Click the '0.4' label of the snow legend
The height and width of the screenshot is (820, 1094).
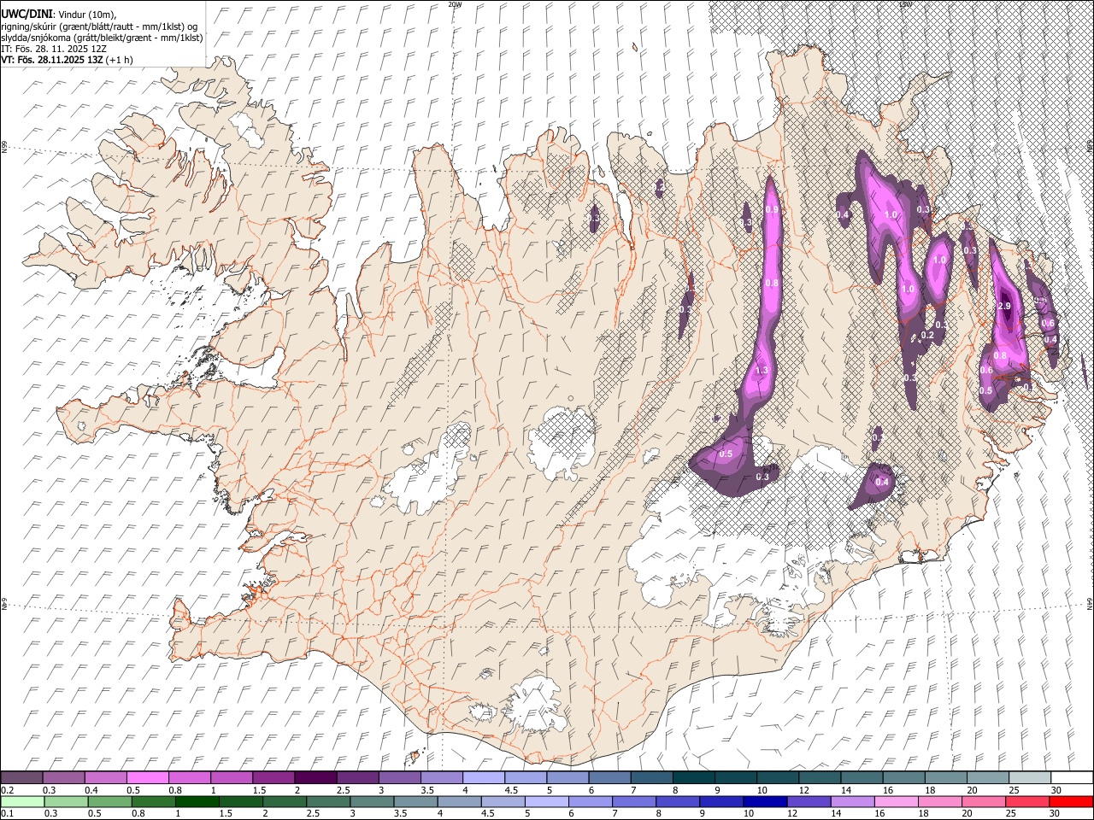(91, 790)
